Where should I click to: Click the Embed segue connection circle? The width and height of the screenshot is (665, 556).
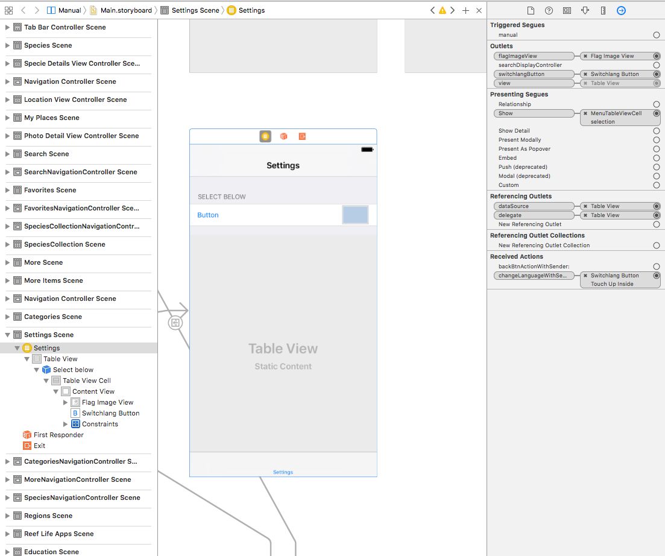tap(657, 158)
